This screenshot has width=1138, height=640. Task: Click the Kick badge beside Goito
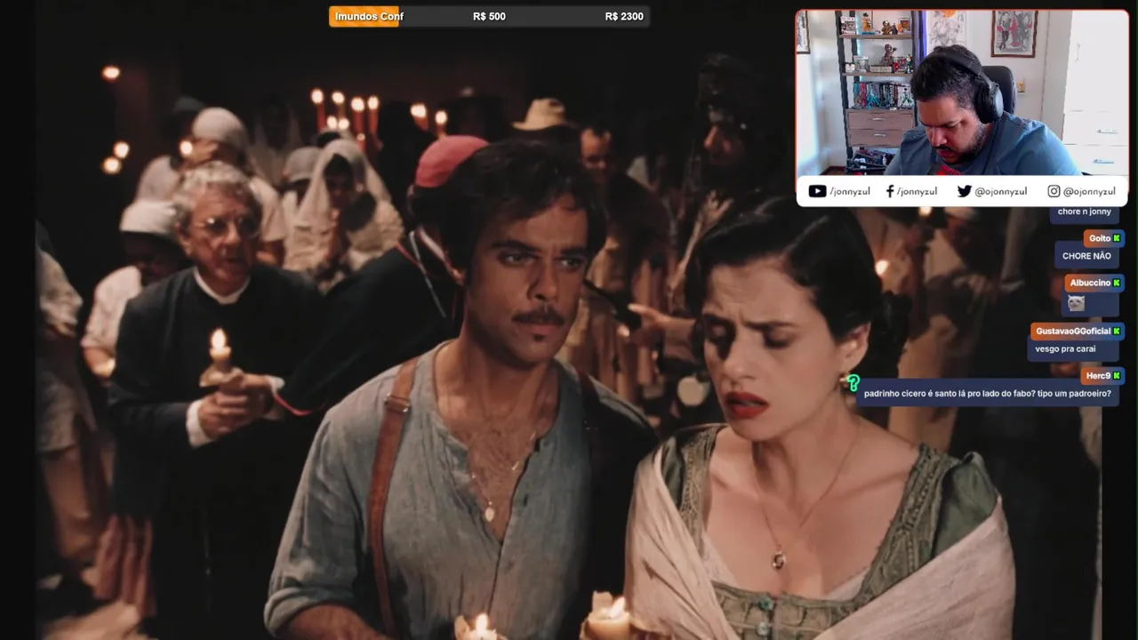click(1117, 238)
